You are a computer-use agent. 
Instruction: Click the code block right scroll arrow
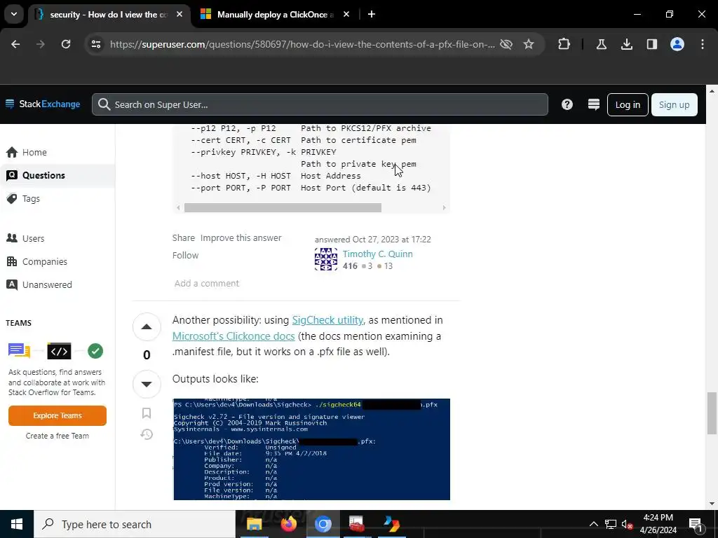pos(444,207)
